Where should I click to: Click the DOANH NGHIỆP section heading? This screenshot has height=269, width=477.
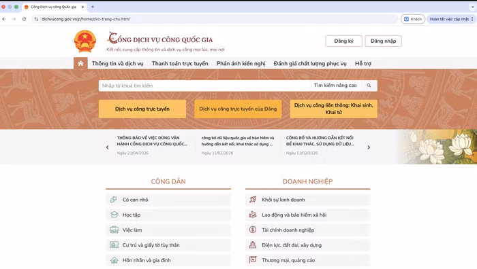(x=307, y=181)
